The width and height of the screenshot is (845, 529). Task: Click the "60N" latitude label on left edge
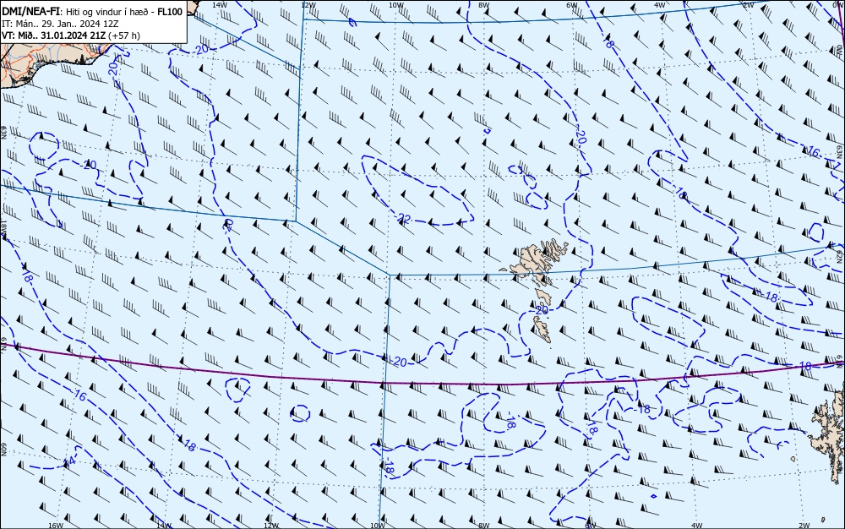[x=3, y=450]
